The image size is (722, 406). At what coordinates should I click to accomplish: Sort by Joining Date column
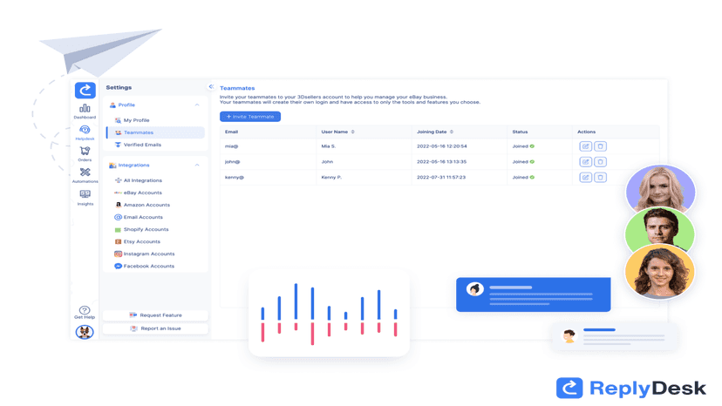click(452, 132)
